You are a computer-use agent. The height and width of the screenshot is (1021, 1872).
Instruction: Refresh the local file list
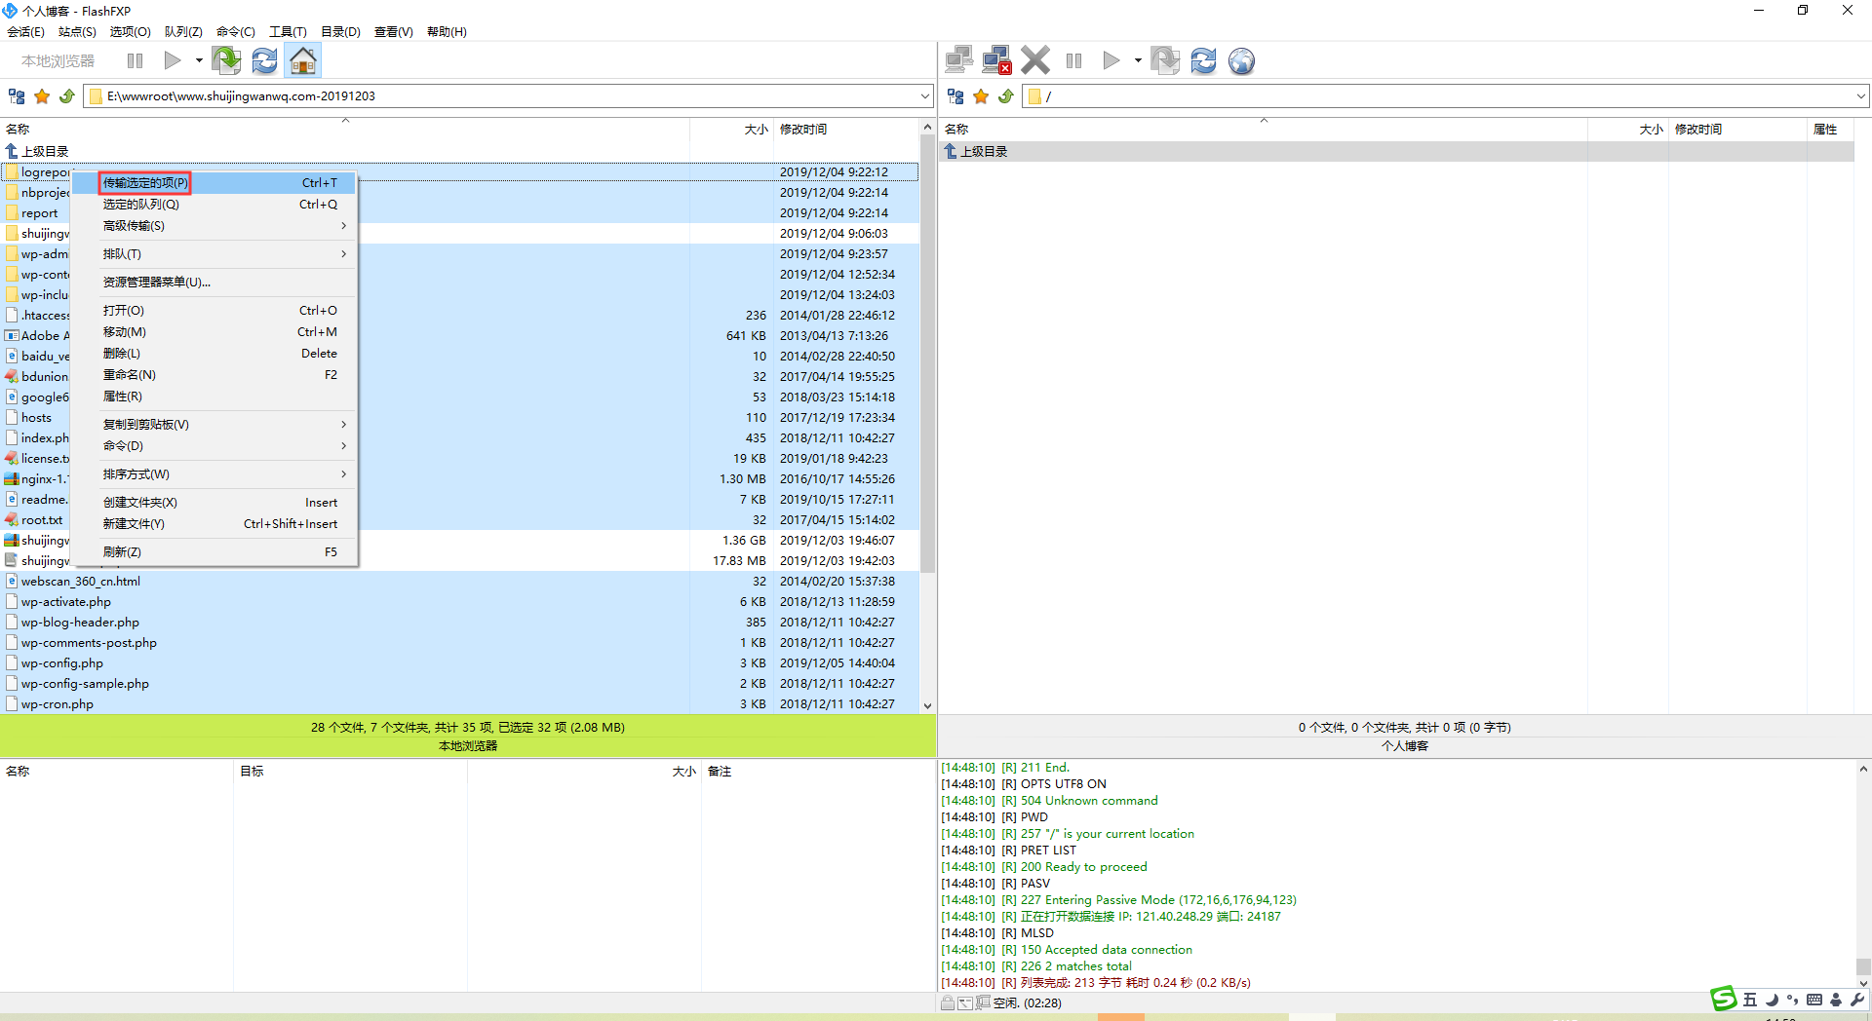[x=264, y=61]
